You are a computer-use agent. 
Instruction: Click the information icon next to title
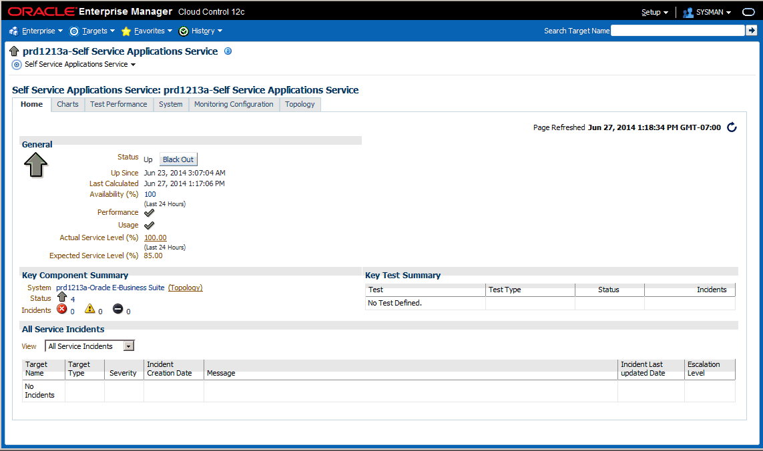coord(228,51)
